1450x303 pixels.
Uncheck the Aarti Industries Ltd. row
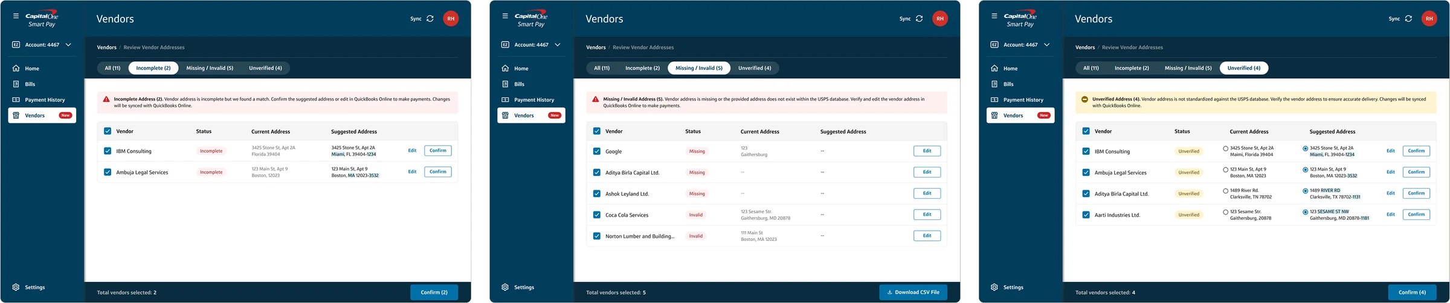point(1086,215)
